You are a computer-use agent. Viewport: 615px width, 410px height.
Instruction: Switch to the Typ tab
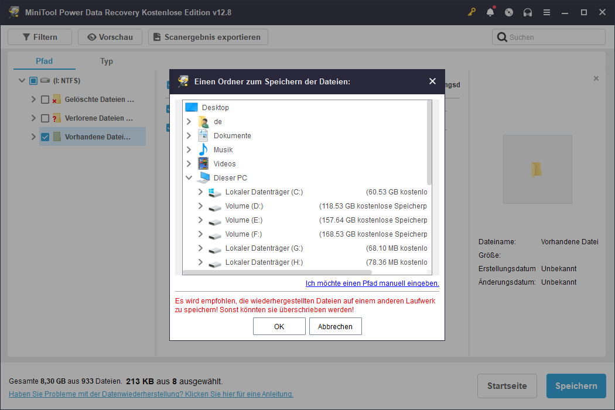coord(107,61)
